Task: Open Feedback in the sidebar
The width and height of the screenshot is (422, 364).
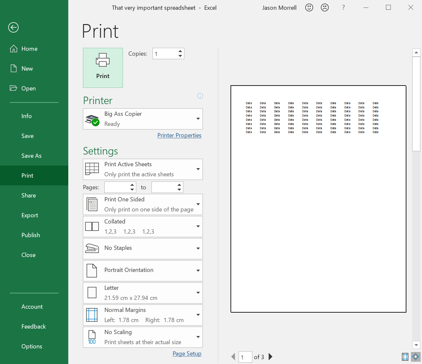Action: [x=34, y=327]
